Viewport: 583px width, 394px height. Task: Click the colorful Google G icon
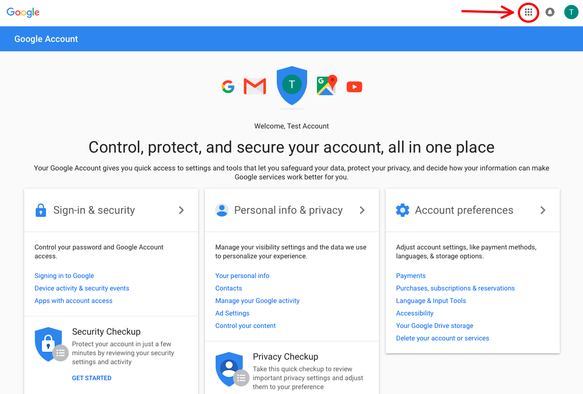(228, 87)
